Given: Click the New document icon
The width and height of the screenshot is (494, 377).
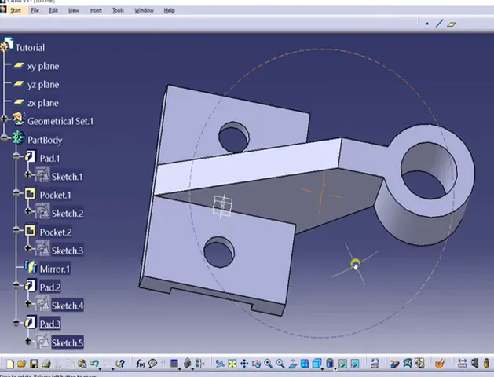Looking at the screenshot, I should pos(9,364).
